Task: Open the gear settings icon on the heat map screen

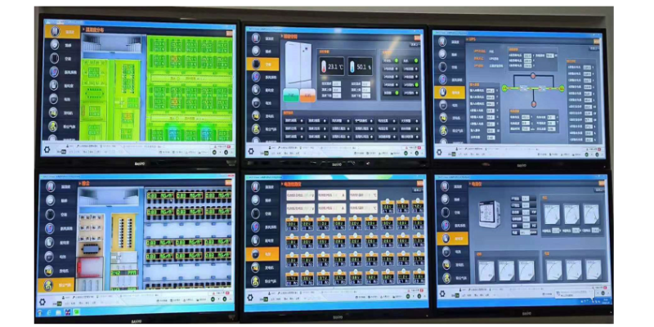Action: [47, 151]
